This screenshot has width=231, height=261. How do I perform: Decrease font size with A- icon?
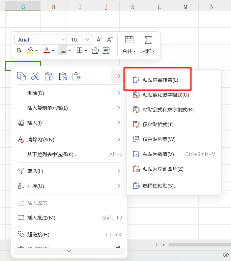coord(110,40)
